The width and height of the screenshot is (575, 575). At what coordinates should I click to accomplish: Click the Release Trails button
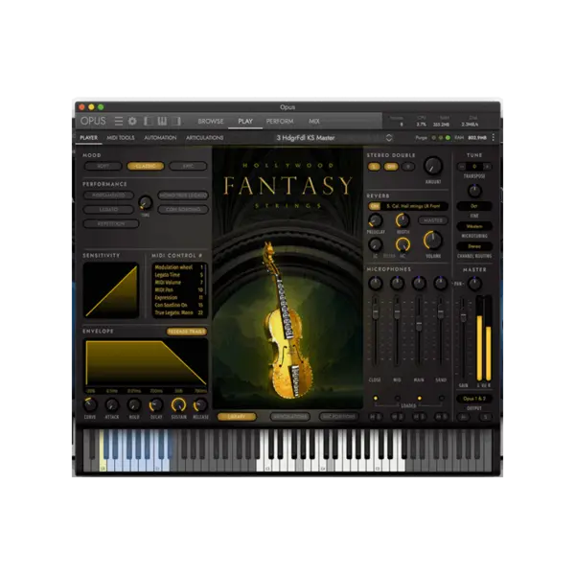pyautogui.click(x=187, y=332)
